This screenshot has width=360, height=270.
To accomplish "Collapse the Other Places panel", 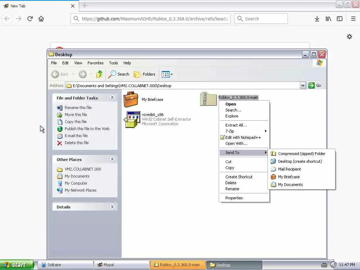I will tap(112, 159).
